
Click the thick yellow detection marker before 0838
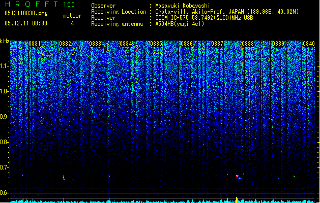tap(237, 199)
